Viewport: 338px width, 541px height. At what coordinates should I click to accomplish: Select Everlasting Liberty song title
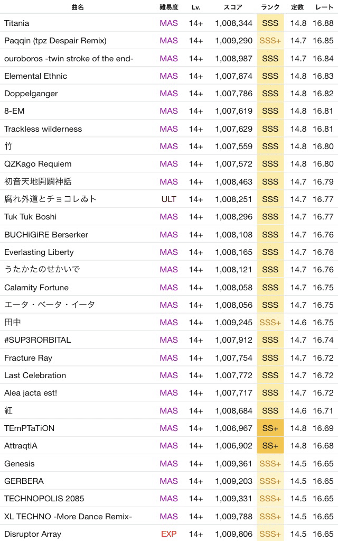pos(39,252)
